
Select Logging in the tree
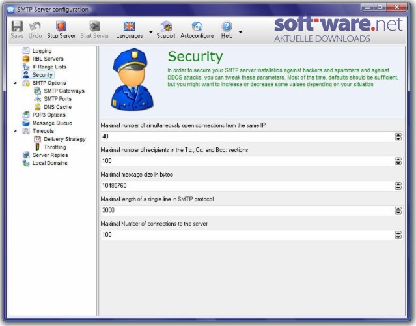pos(42,50)
